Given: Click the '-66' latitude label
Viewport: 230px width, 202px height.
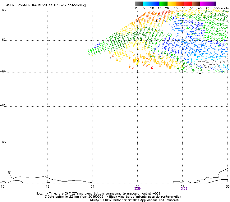Looking at the screenshot, I should click(x=3, y=105).
